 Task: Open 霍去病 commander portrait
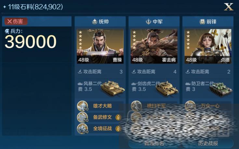154,46
